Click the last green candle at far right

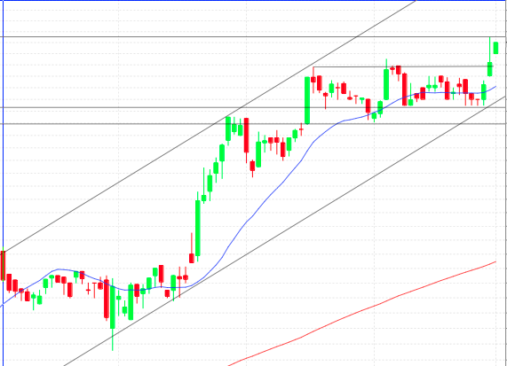point(495,48)
